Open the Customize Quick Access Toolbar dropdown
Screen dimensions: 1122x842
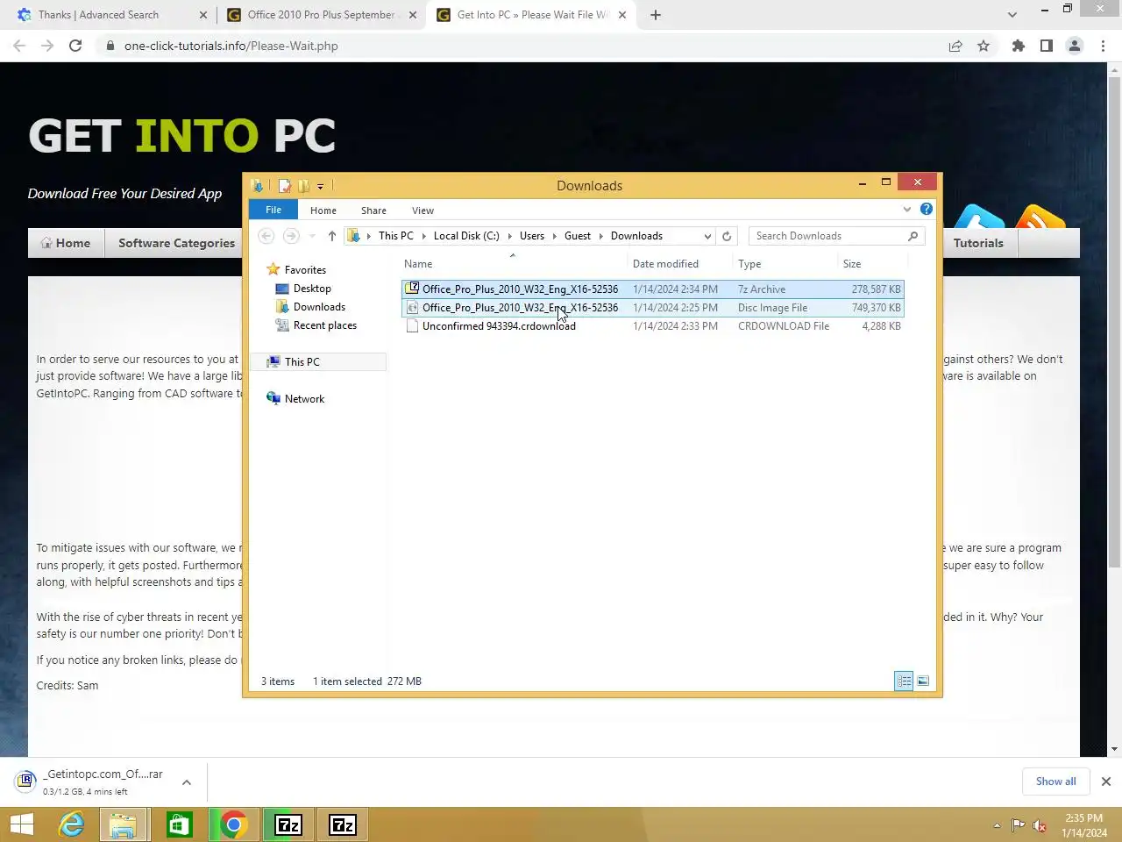(x=320, y=186)
